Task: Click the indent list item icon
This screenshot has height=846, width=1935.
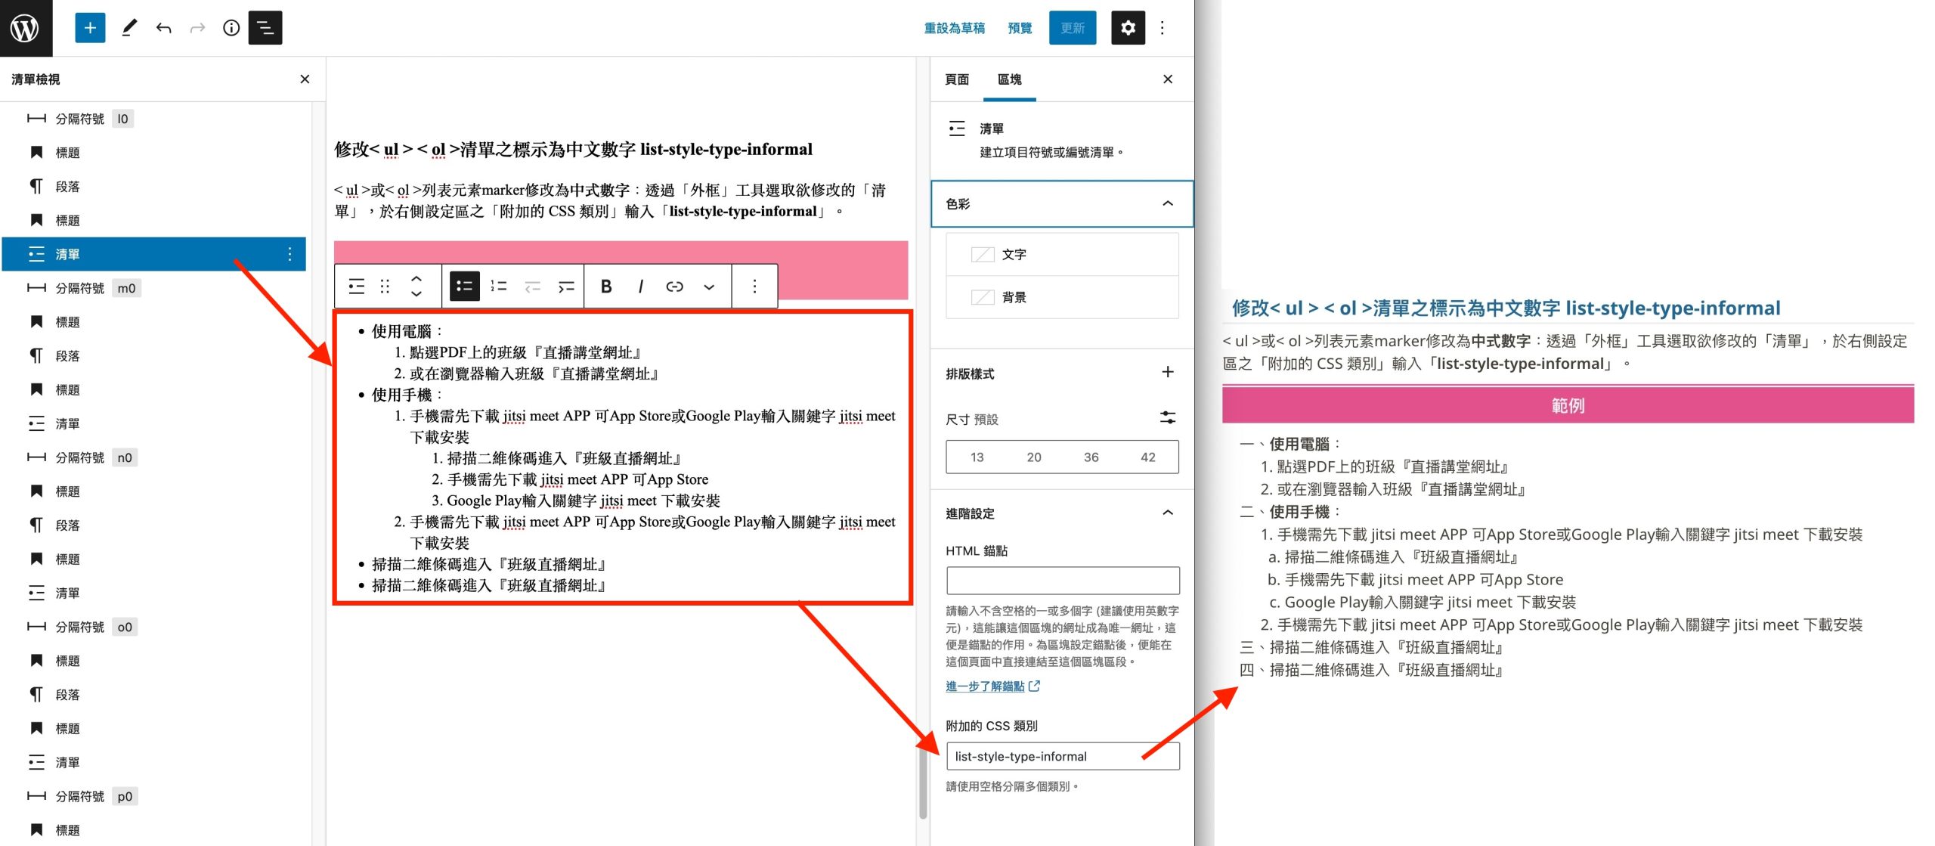Action: (566, 286)
